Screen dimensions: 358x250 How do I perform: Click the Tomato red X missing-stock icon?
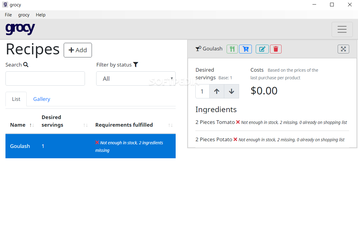click(238, 122)
